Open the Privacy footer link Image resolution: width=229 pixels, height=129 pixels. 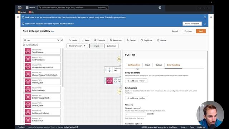click(184, 127)
